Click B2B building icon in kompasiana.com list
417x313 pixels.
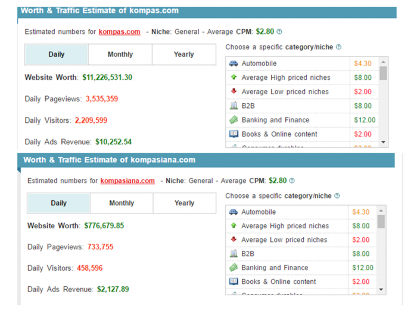pos(234,253)
